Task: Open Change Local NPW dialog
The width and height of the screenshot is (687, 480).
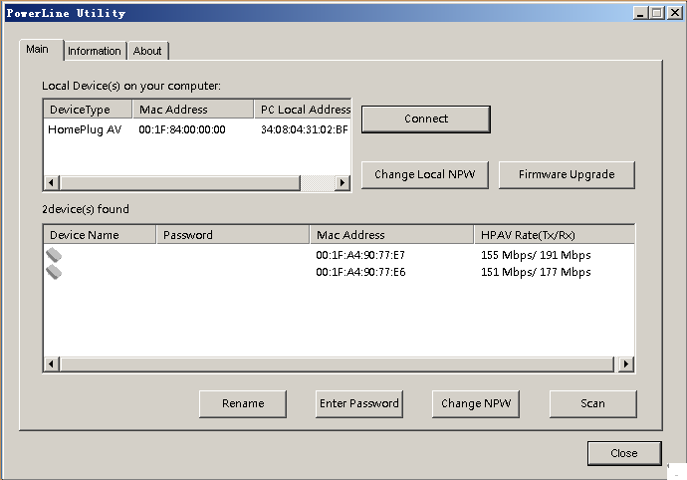Action: 424,174
